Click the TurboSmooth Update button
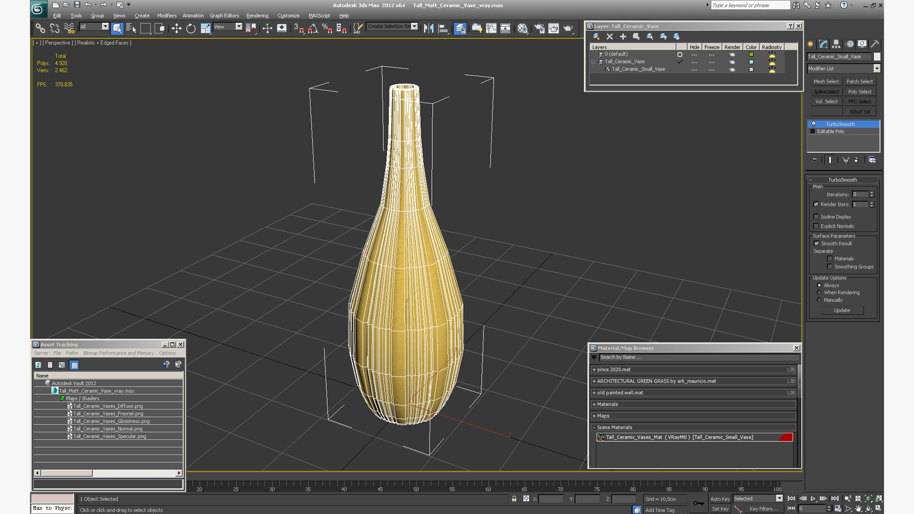This screenshot has height=514, width=914. pos(842,310)
